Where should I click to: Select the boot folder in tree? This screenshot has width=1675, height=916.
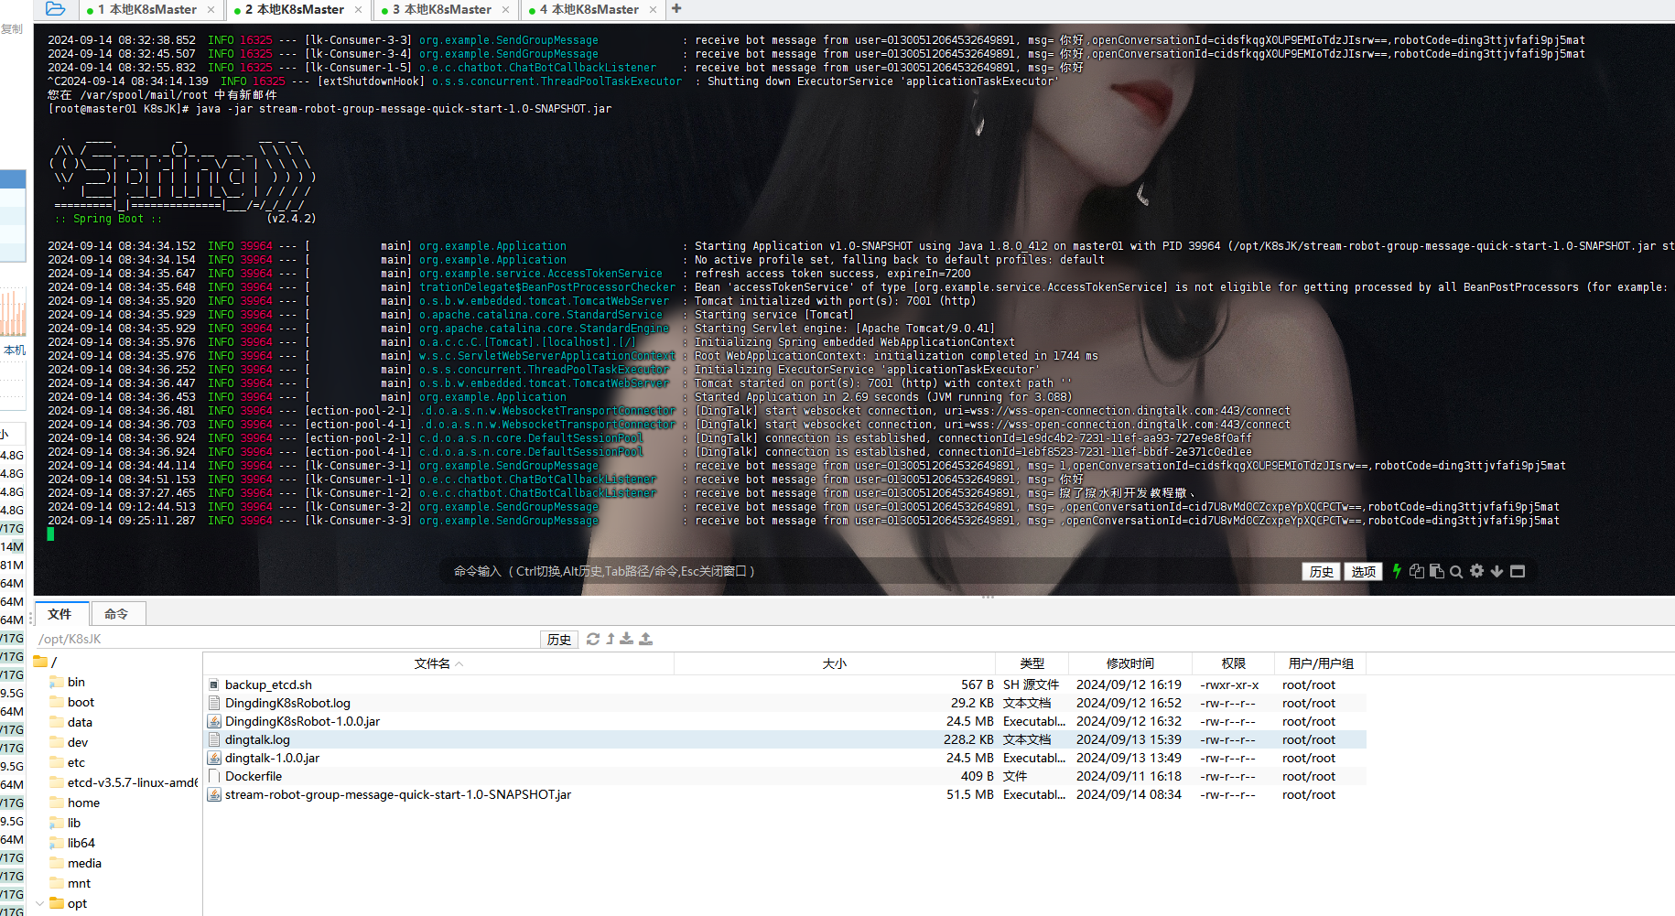coord(81,702)
